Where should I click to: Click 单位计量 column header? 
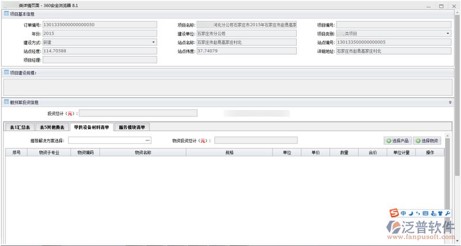point(401,152)
